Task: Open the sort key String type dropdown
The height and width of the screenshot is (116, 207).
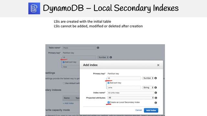Action: (148, 88)
